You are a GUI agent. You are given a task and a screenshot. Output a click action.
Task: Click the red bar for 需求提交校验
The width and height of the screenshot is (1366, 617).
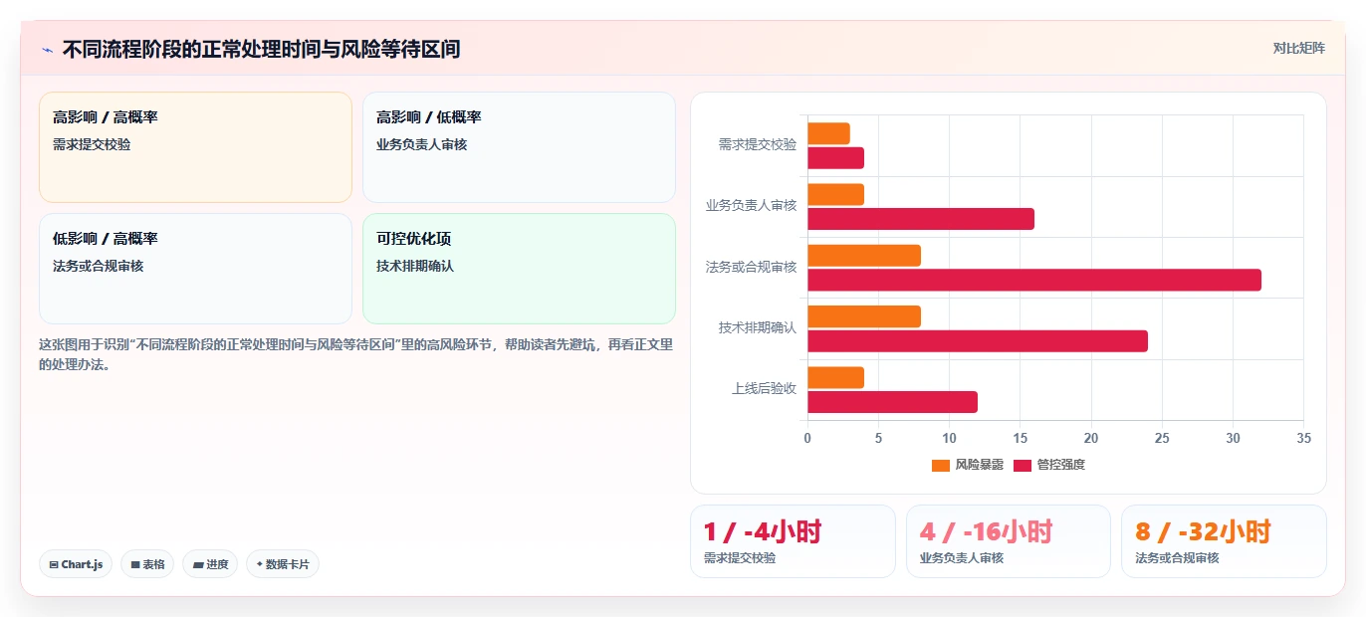pos(835,158)
